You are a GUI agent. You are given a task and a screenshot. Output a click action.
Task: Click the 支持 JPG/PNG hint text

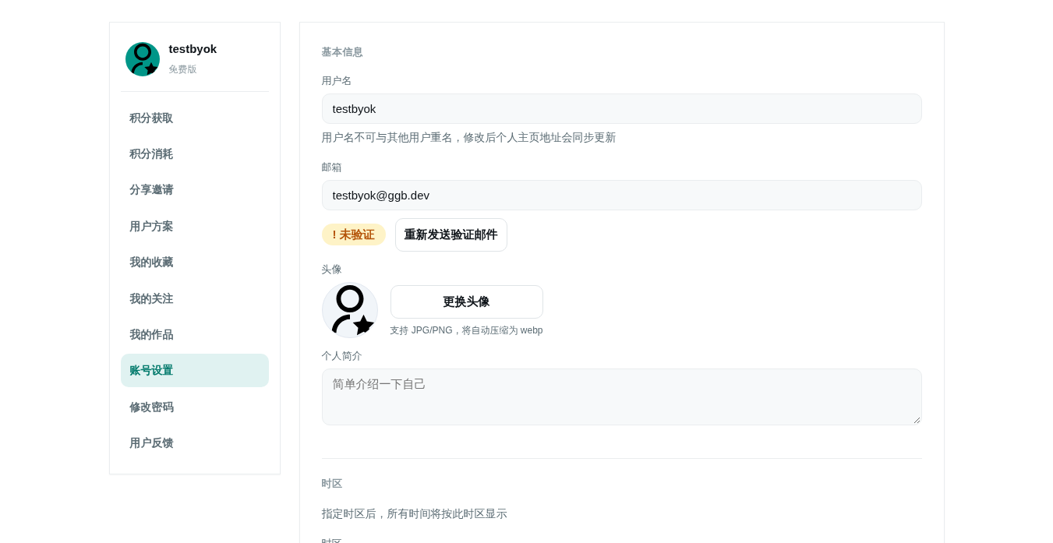pos(466,330)
